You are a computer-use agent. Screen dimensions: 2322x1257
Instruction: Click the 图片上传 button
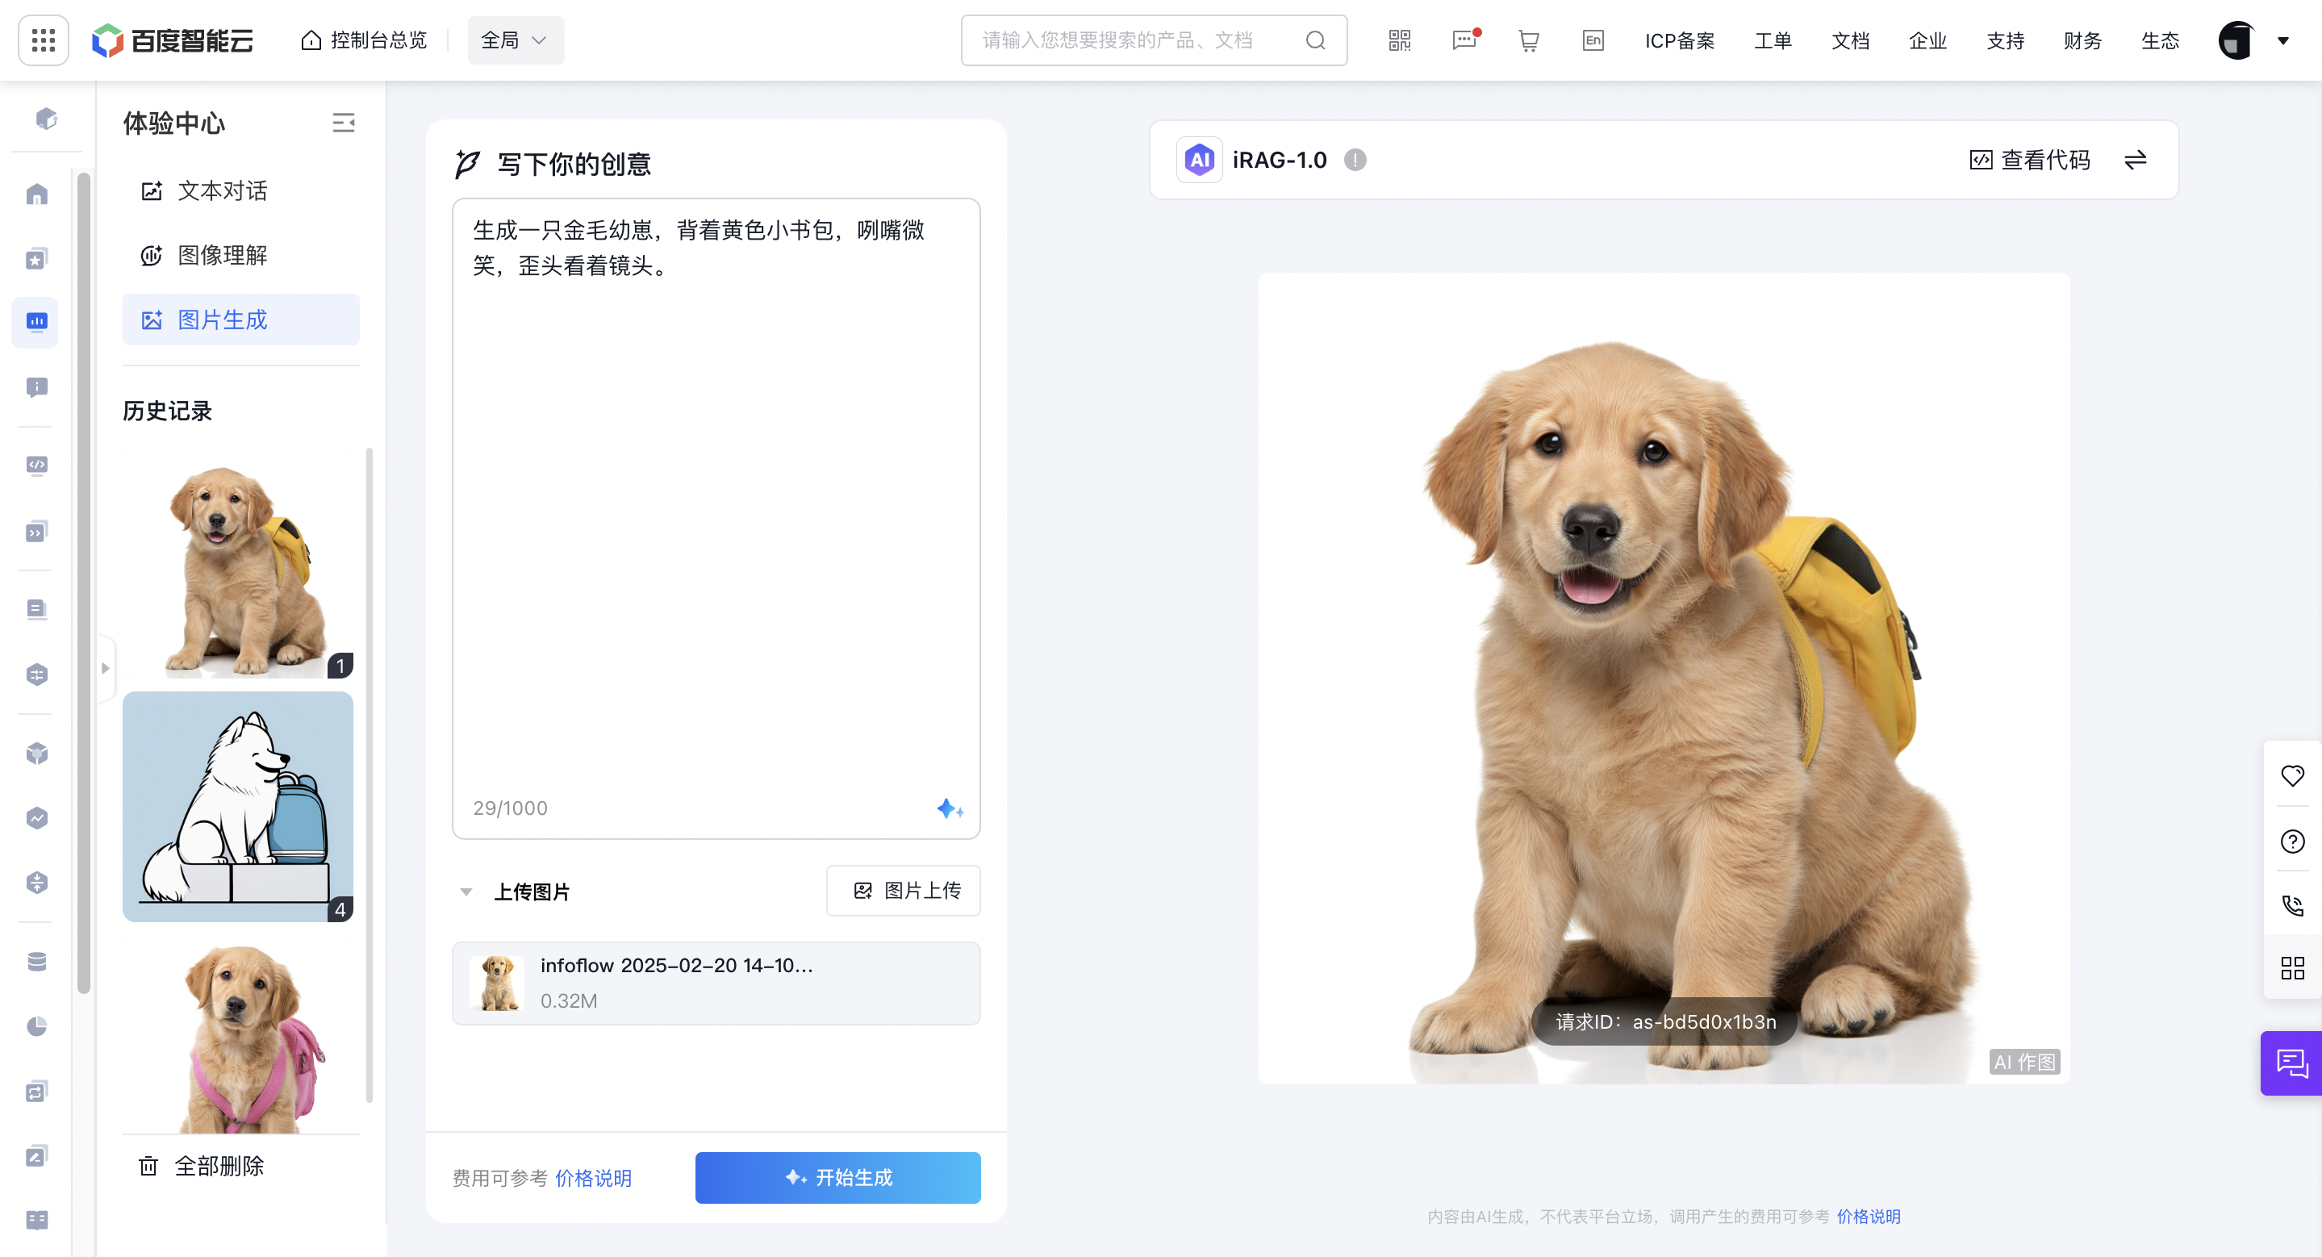coord(903,890)
